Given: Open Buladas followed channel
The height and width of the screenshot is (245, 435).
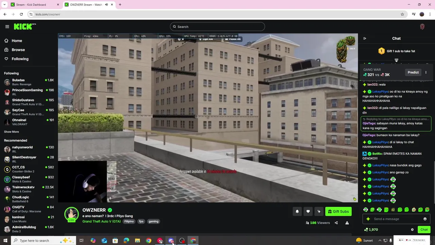Looking at the screenshot, I should coord(29,82).
